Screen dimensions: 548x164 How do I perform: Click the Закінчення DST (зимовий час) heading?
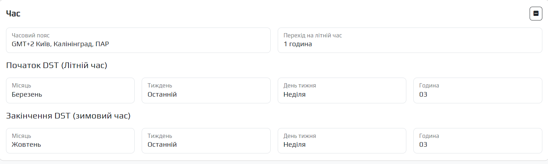(68, 116)
